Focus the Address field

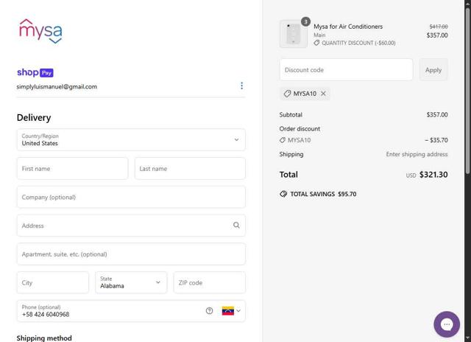click(x=131, y=226)
